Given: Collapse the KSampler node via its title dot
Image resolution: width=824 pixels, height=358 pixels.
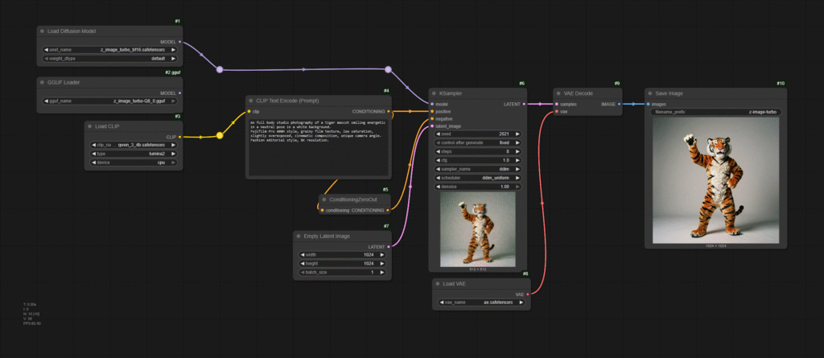Looking at the screenshot, I should [432, 93].
